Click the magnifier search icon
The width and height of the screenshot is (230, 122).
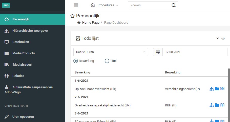click(x=174, y=5)
